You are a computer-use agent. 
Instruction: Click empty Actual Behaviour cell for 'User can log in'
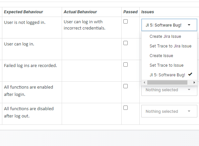click(91, 49)
